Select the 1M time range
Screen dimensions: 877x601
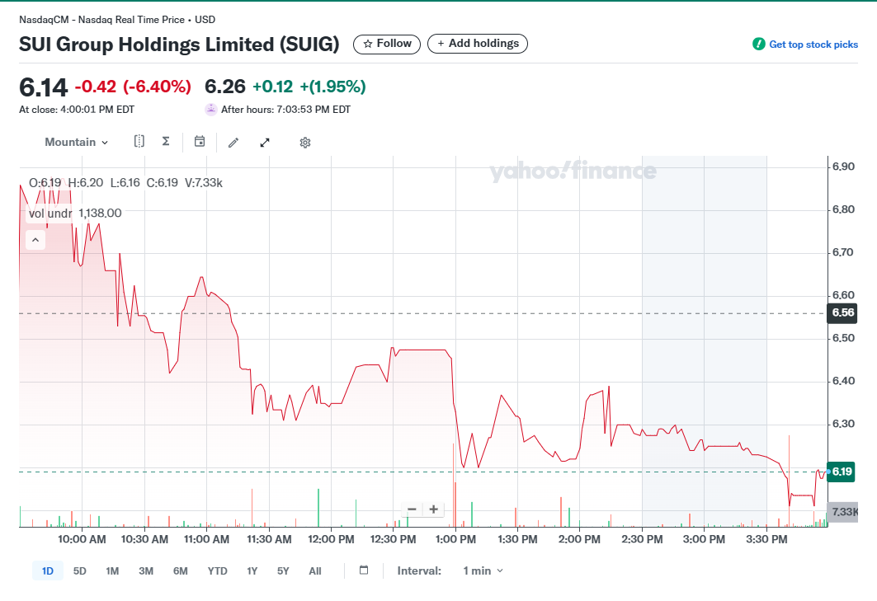point(112,570)
